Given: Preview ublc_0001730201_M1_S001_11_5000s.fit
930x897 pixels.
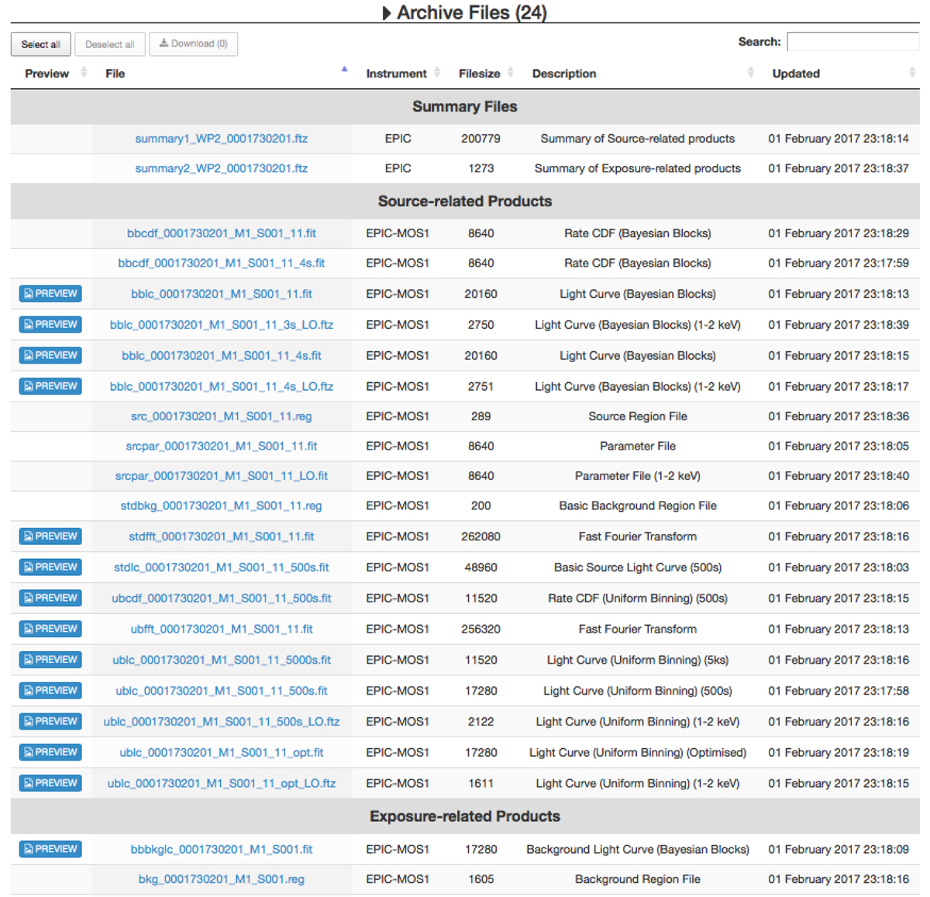Looking at the screenshot, I should pos(50,660).
